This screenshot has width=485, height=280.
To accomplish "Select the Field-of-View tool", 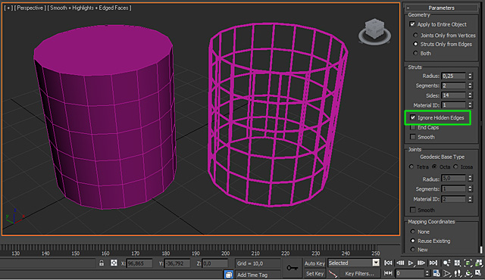I will point(447,273).
